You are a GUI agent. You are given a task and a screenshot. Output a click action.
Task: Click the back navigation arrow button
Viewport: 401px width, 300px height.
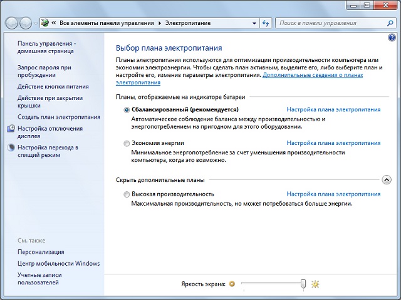[11, 23]
